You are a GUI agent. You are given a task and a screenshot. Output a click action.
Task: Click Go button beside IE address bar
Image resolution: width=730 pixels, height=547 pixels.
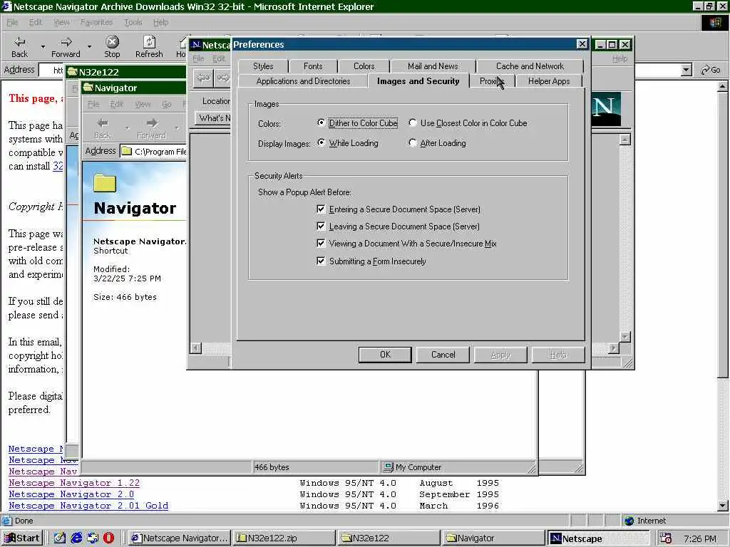[x=711, y=71]
